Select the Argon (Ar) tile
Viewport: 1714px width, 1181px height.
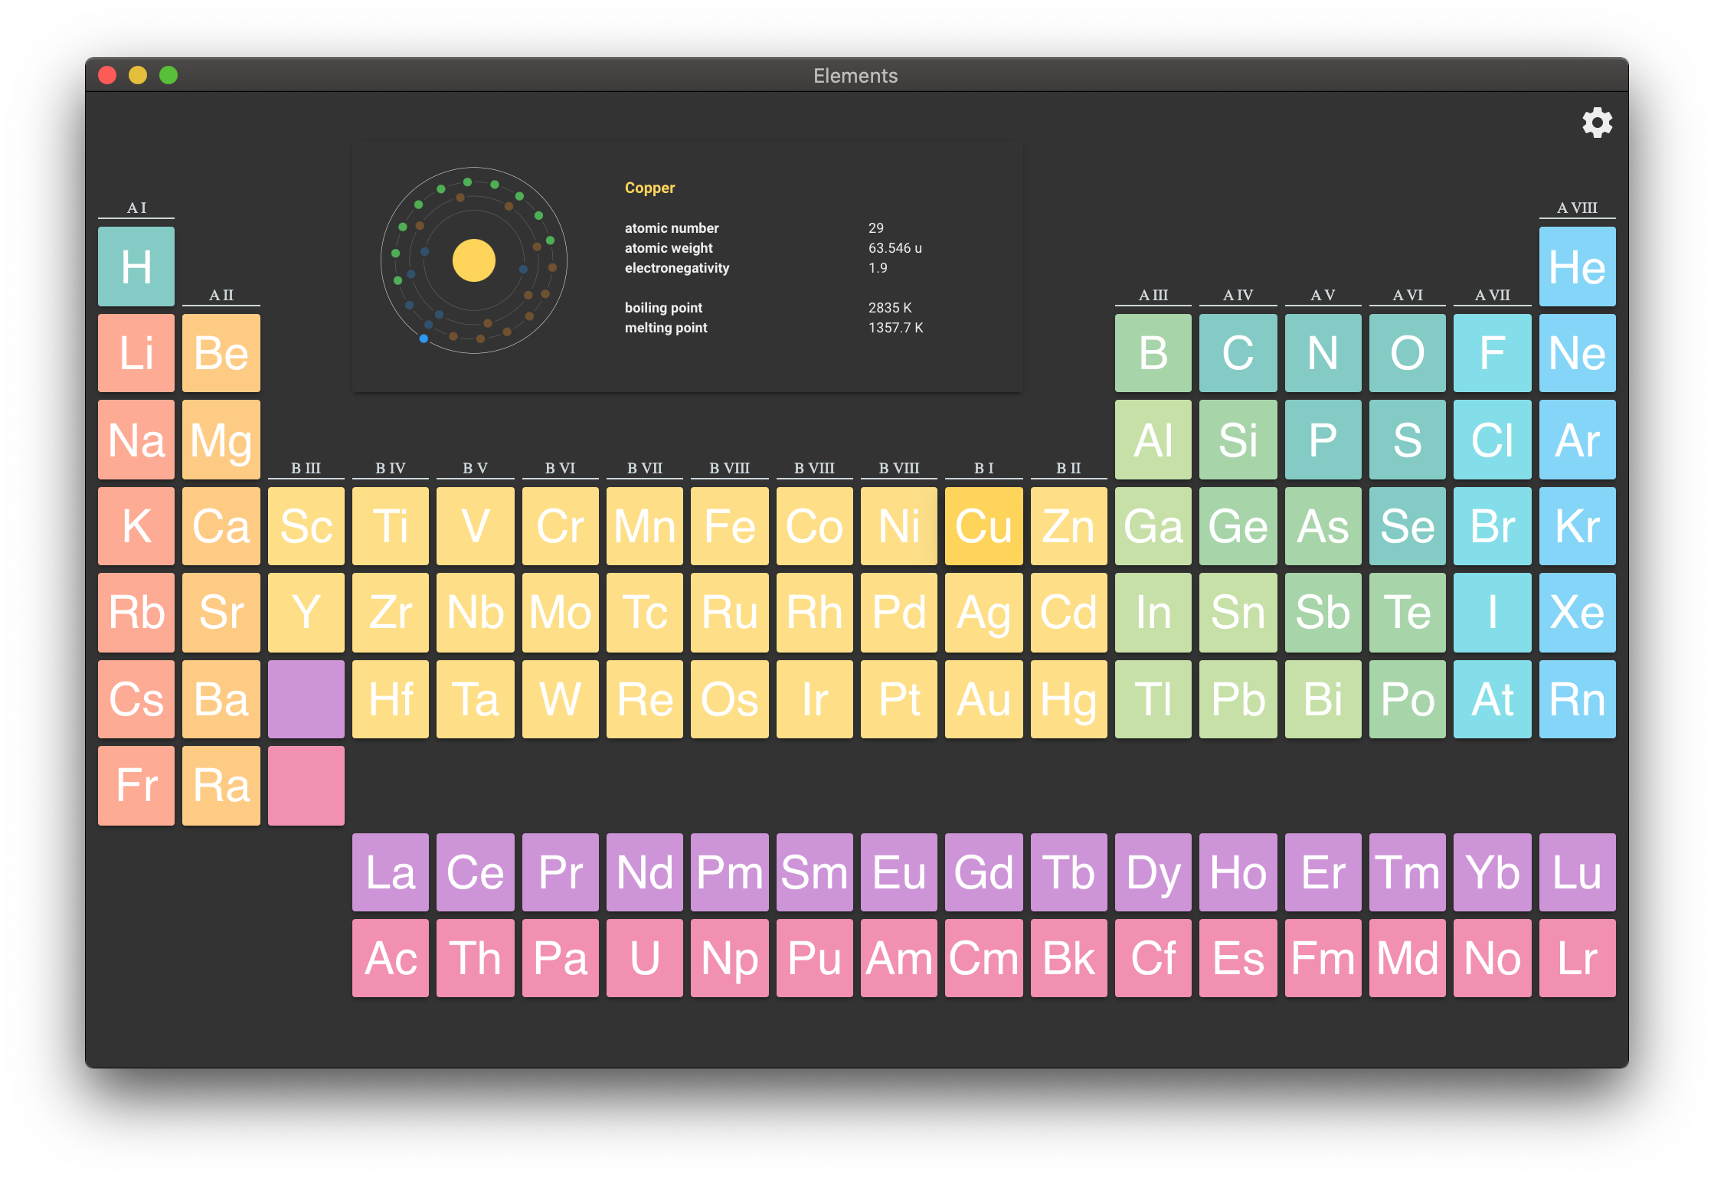click(1577, 440)
